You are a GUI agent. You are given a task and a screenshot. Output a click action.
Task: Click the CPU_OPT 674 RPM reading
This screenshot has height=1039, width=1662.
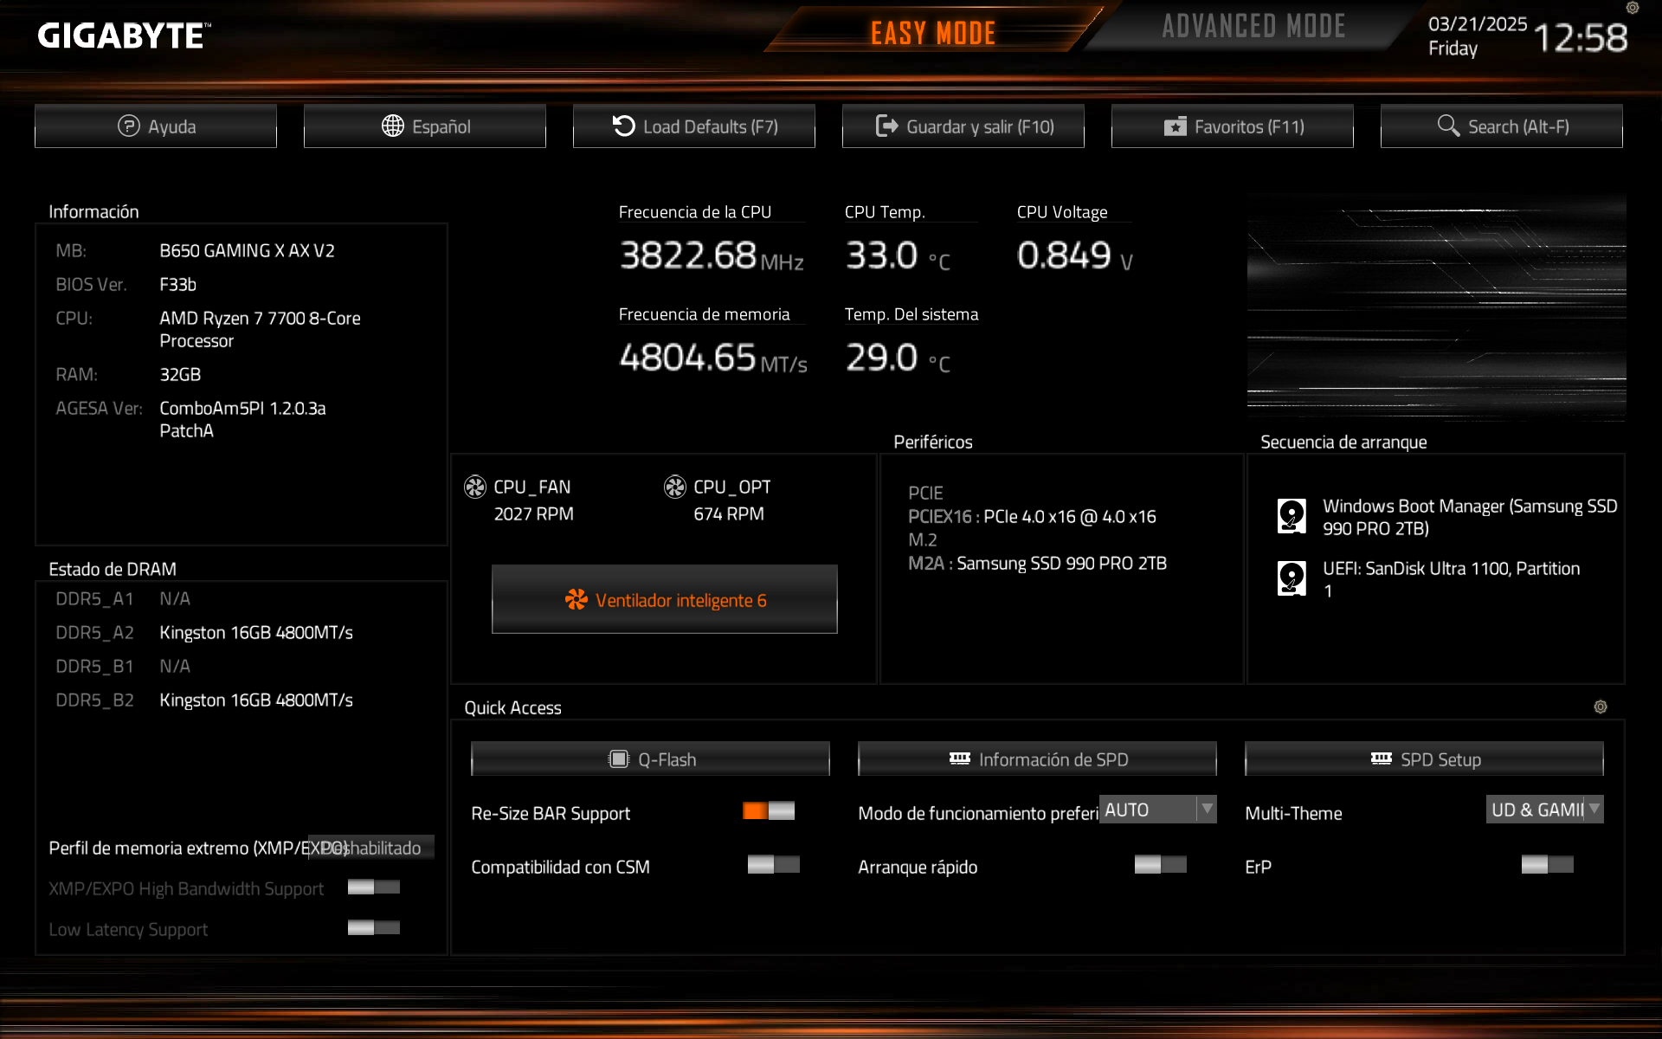728,514
